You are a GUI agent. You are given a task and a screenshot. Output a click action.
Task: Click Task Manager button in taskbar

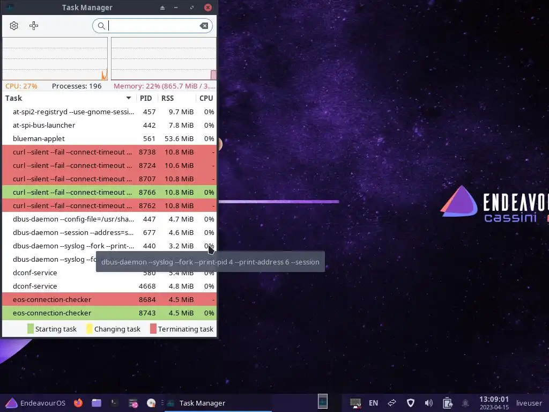pyautogui.click(x=219, y=403)
